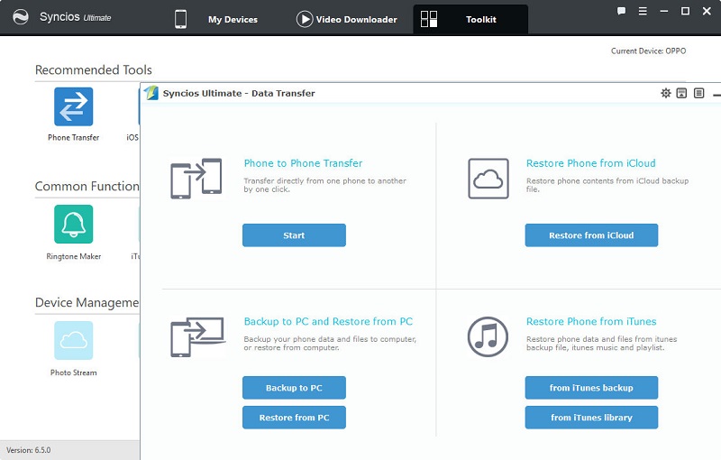The image size is (721, 460).
Task: Click the Data Transfer save/register icon
Action: pyautogui.click(x=682, y=94)
